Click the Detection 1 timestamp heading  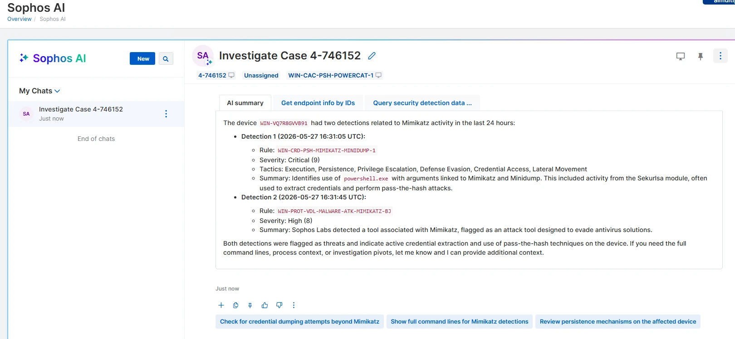pos(303,136)
